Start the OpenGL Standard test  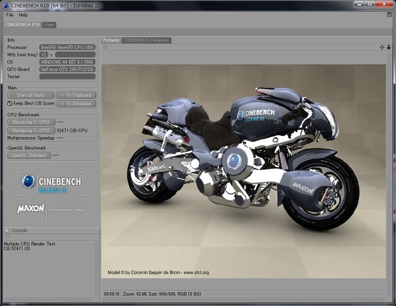[29, 155]
